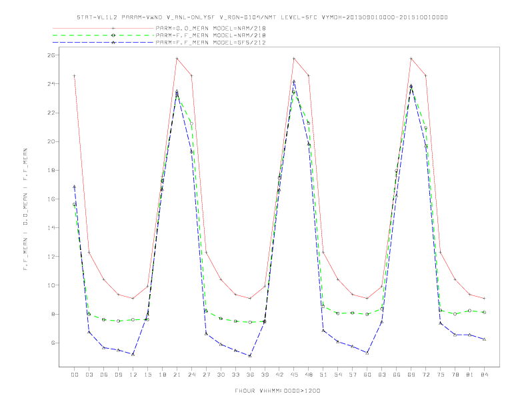Image resolution: width=528 pixels, height=408 pixels.
Task: Click y-axis tick value 6
Action: pyautogui.click(x=53, y=343)
